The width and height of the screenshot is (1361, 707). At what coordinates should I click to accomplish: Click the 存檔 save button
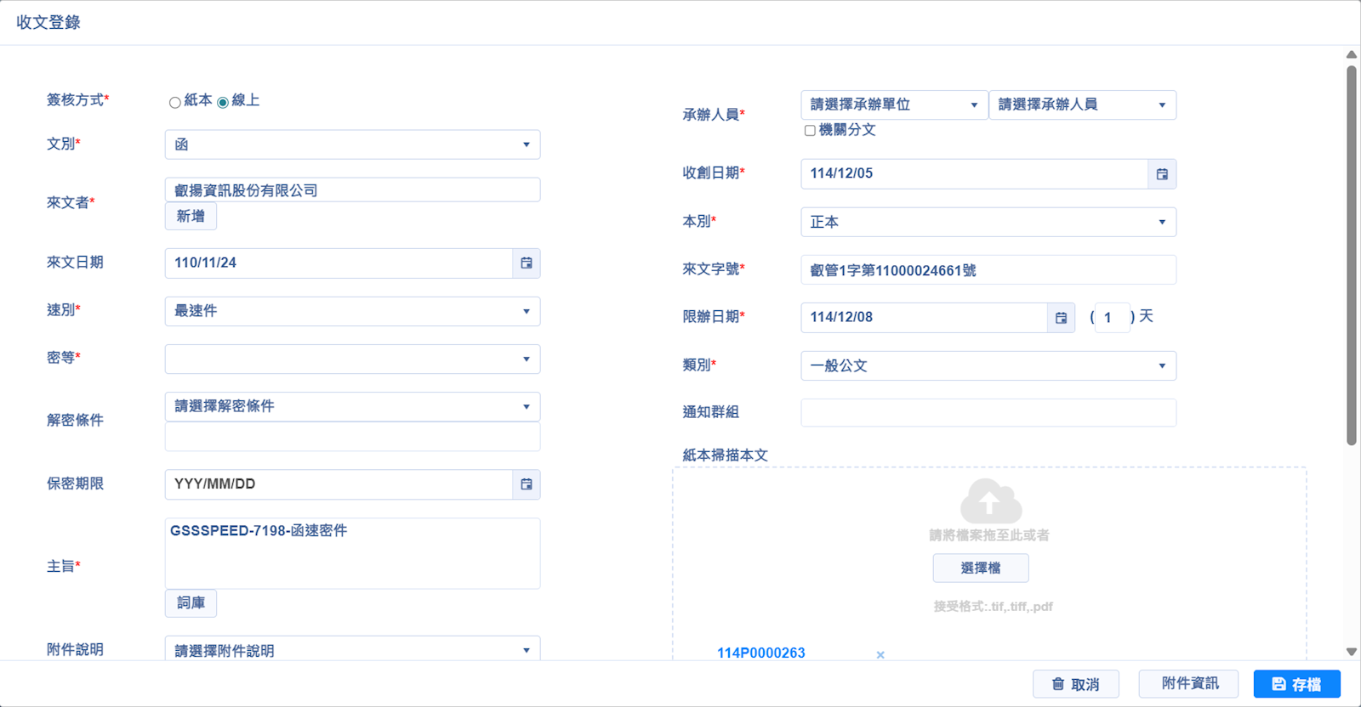(x=1296, y=684)
